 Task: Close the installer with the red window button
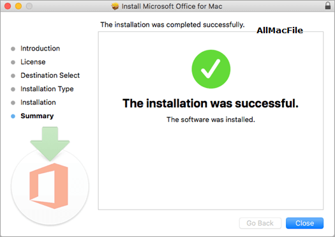click(8, 6)
